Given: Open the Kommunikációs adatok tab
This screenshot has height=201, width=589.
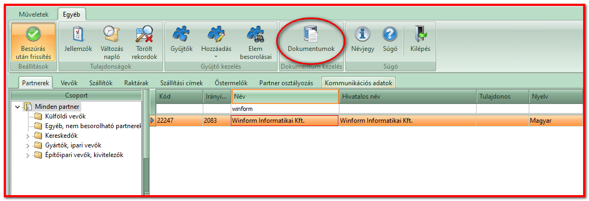Looking at the screenshot, I should [x=358, y=83].
